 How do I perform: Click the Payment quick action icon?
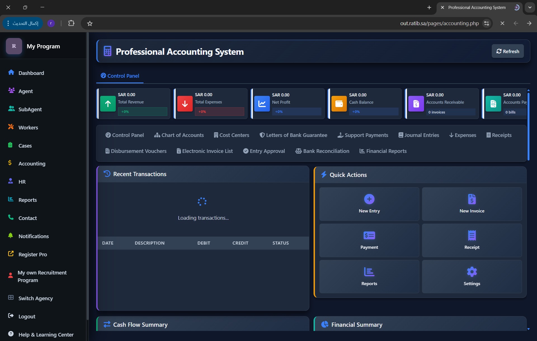[369, 236]
